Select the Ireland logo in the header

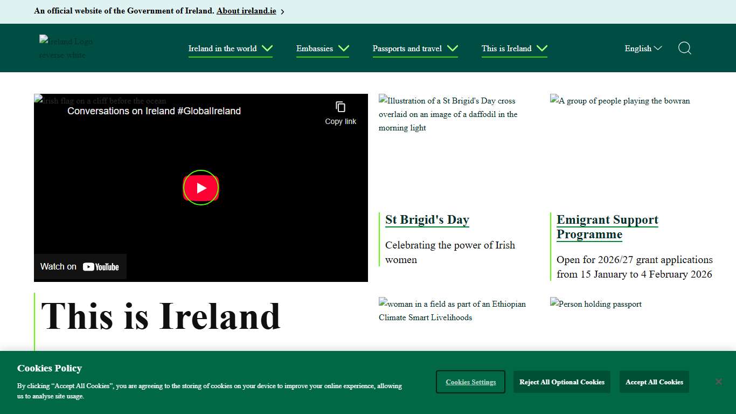65,48
